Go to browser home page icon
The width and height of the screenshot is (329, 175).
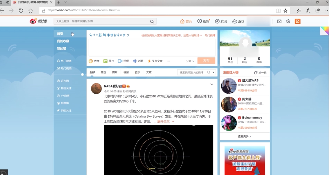click(x=31, y=11)
